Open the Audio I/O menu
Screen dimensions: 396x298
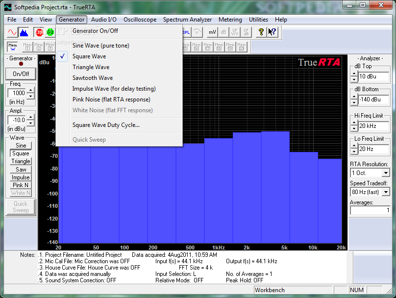(x=104, y=20)
